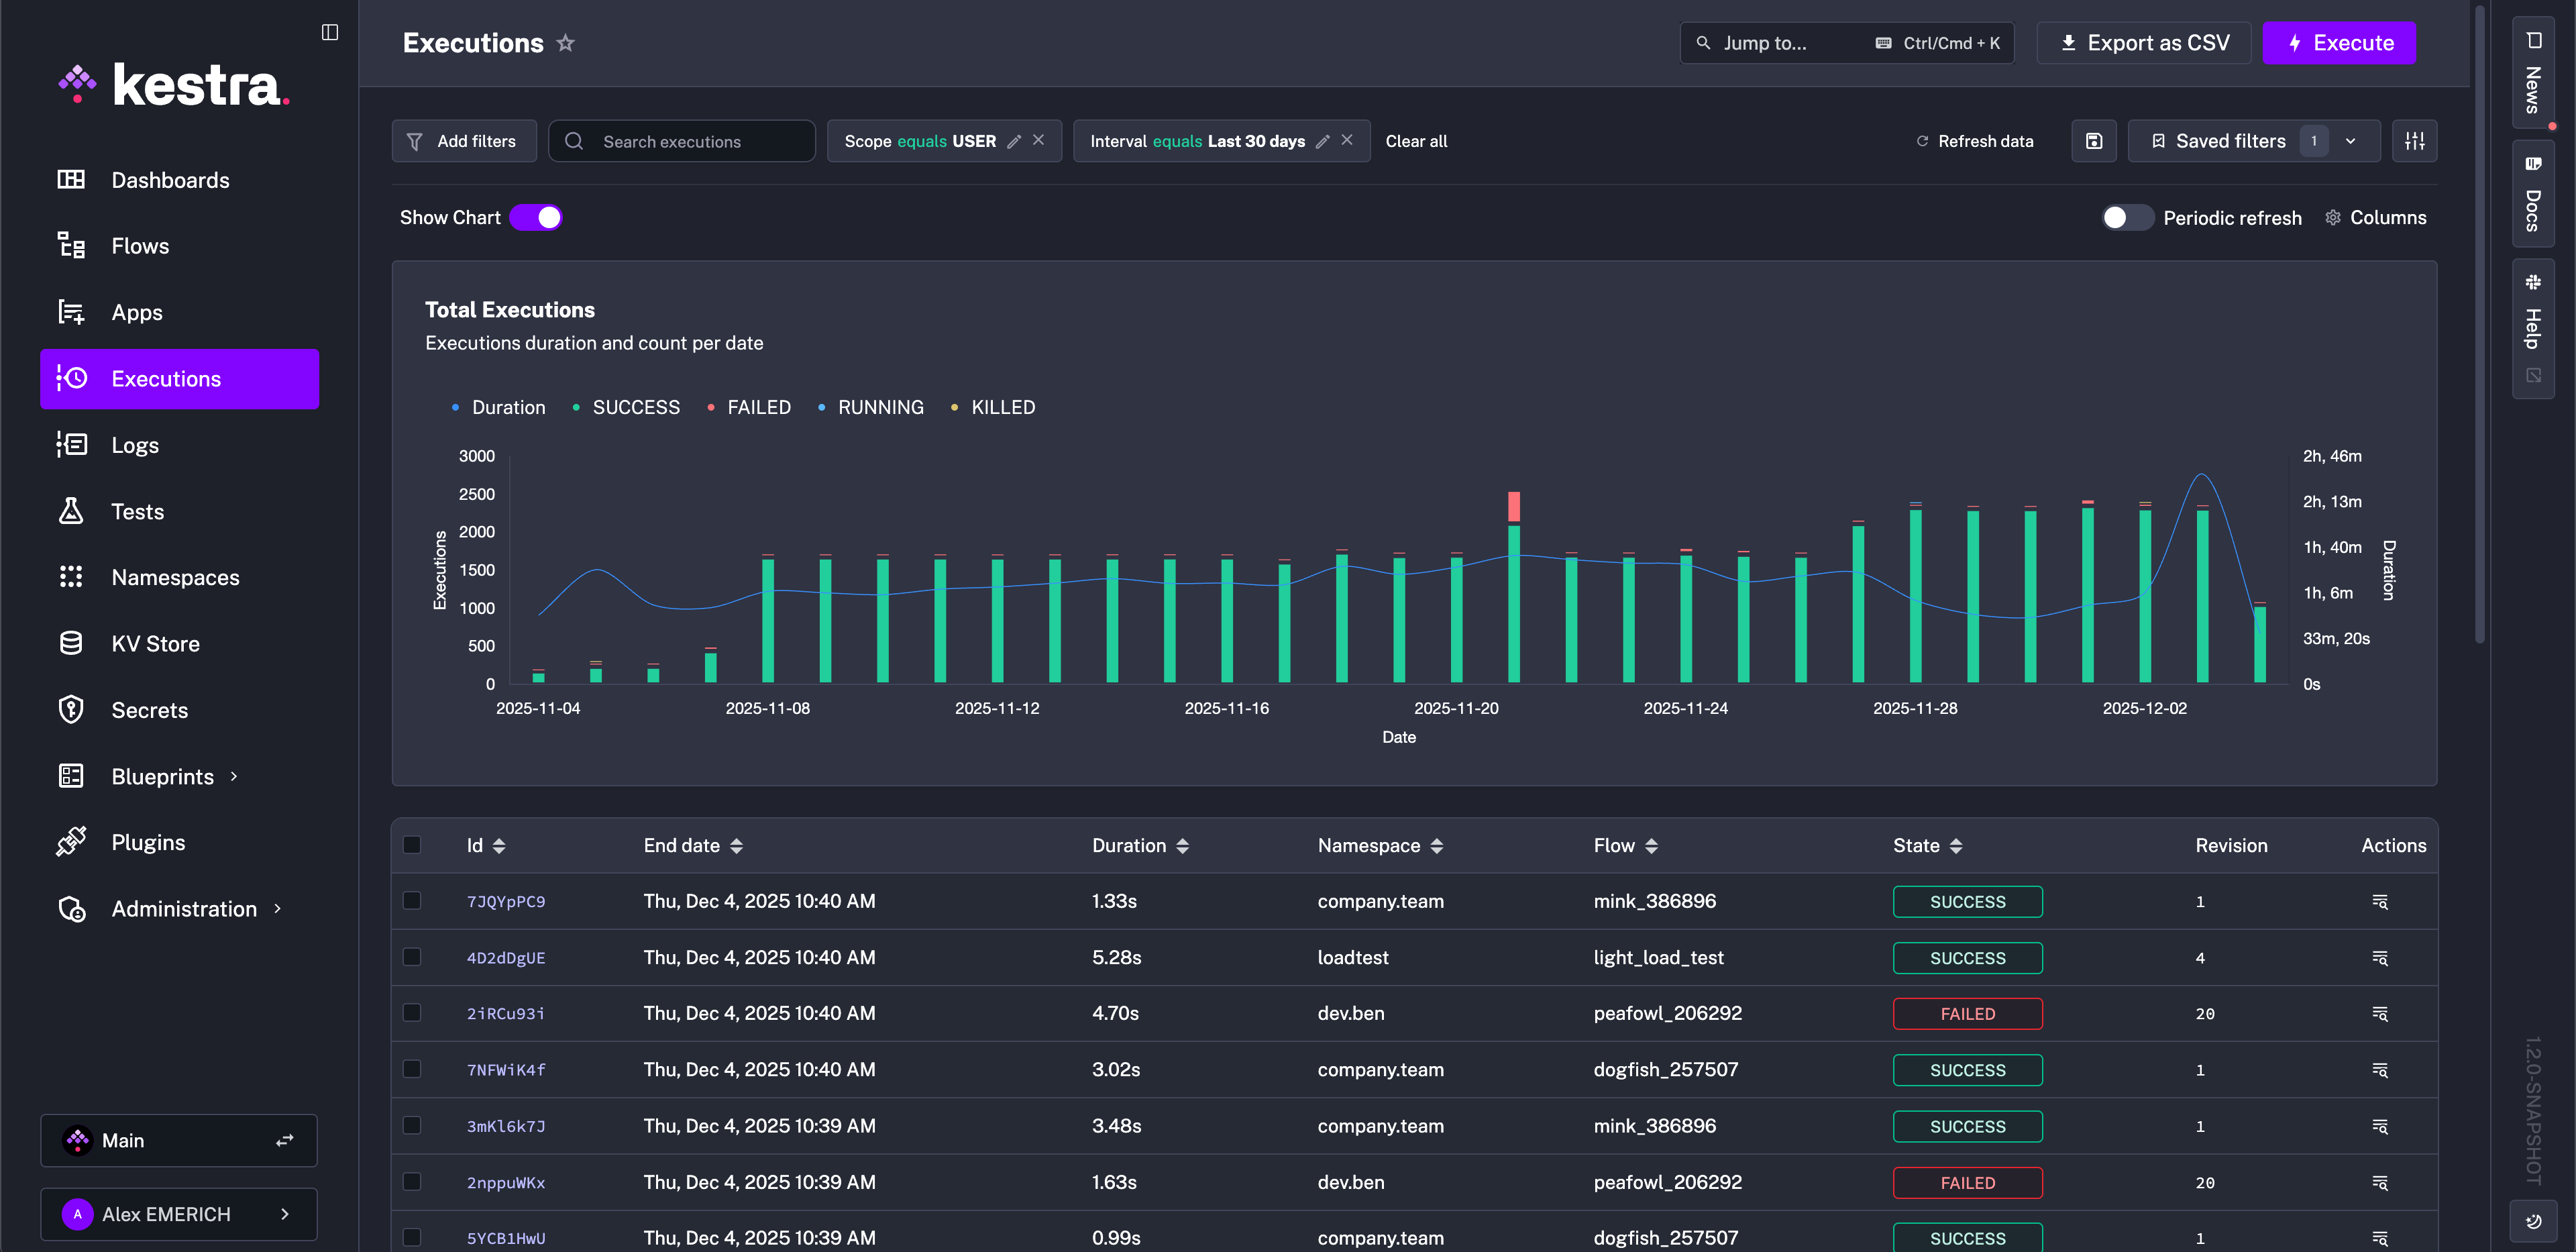Toggle off the Show Chart switch
Screen dimensions: 2576x1252
[537, 217]
